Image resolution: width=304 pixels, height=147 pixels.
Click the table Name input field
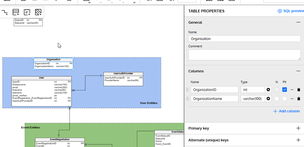pyautogui.click(x=244, y=39)
